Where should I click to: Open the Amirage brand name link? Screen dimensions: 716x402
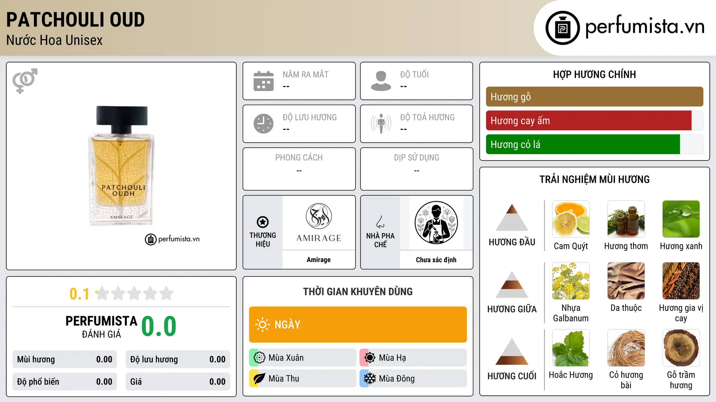pyautogui.click(x=318, y=260)
